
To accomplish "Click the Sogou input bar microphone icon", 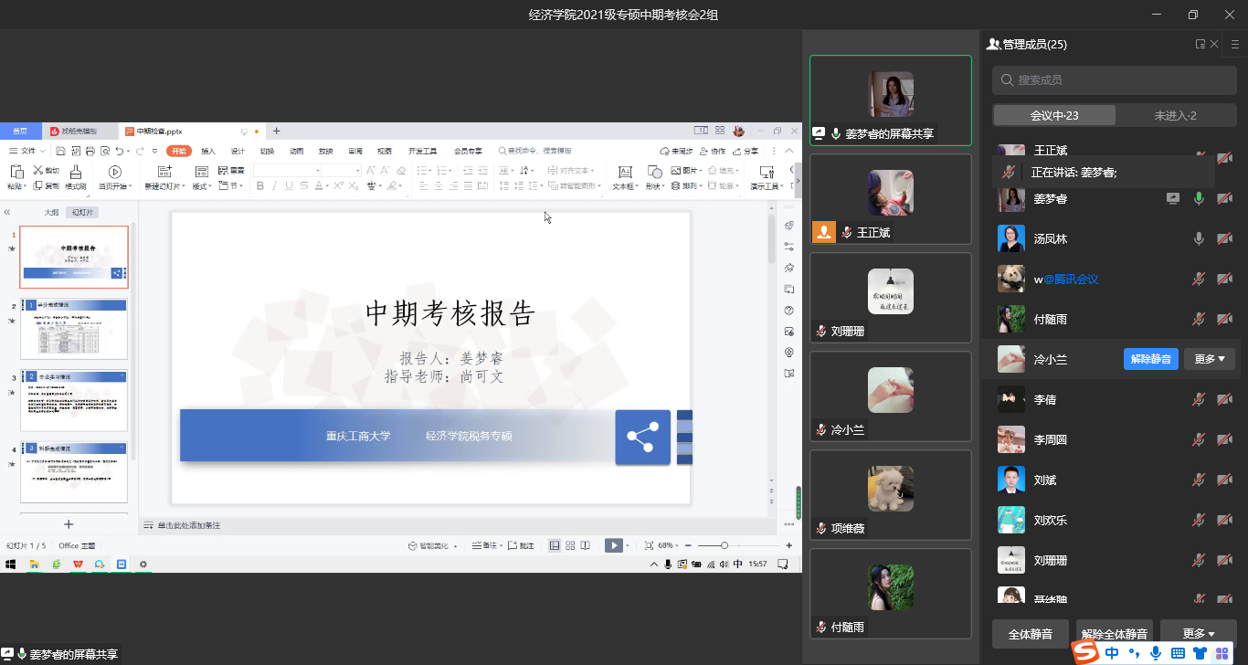I will tap(1156, 653).
